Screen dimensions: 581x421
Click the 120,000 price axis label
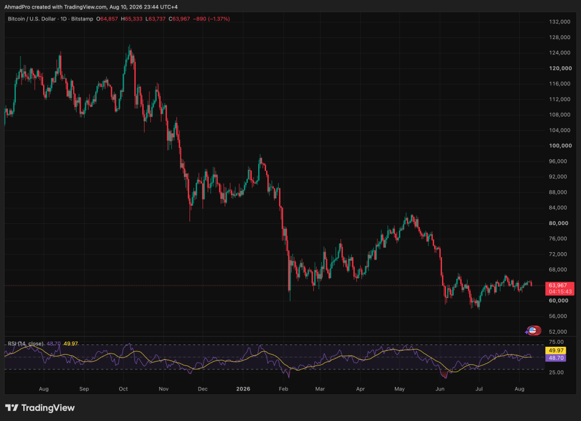560,69
